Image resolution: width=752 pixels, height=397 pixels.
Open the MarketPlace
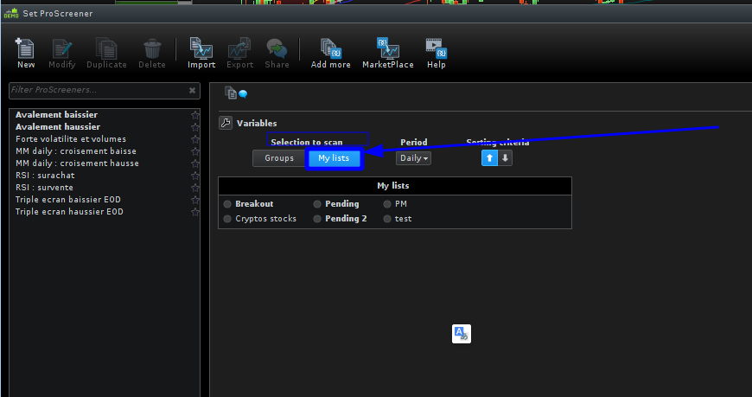(x=388, y=54)
